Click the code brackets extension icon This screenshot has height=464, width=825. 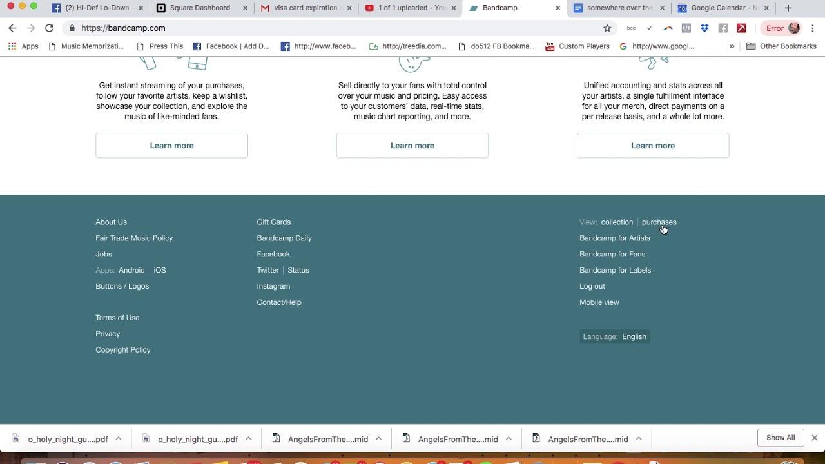tap(686, 28)
